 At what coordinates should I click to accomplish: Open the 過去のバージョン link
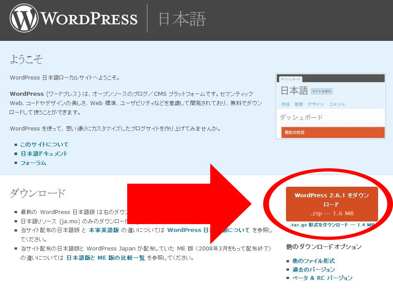[x=313, y=269]
